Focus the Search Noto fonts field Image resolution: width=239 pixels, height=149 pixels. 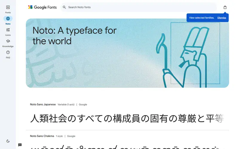pos(139,7)
